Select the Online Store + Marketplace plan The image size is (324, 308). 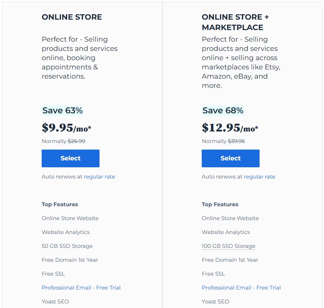pos(231,158)
